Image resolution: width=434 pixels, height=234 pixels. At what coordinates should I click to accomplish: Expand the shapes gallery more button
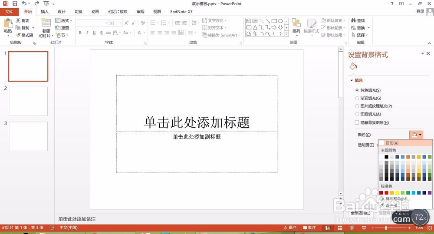pyautogui.click(x=286, y=34)
